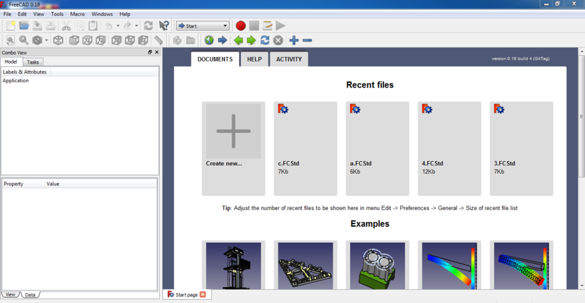585x303 pixels.
Task: Click the Refresh recompute icon
Action: [x=148, y=25]
